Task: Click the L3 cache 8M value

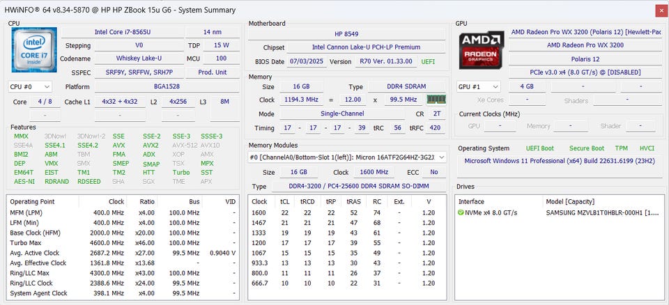Action: coord(225,102)
